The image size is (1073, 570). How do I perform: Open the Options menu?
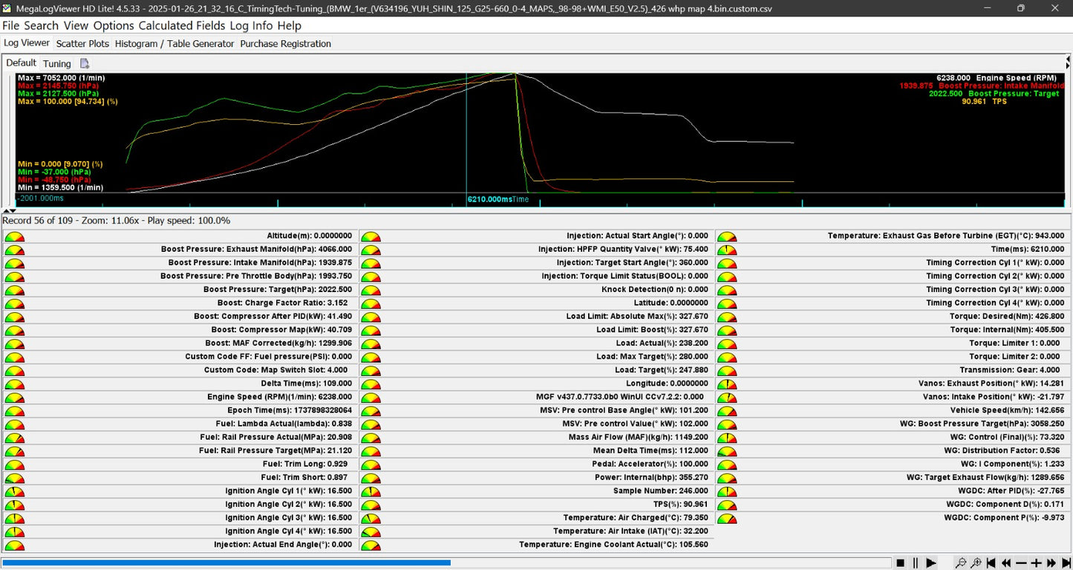[114, 25]
